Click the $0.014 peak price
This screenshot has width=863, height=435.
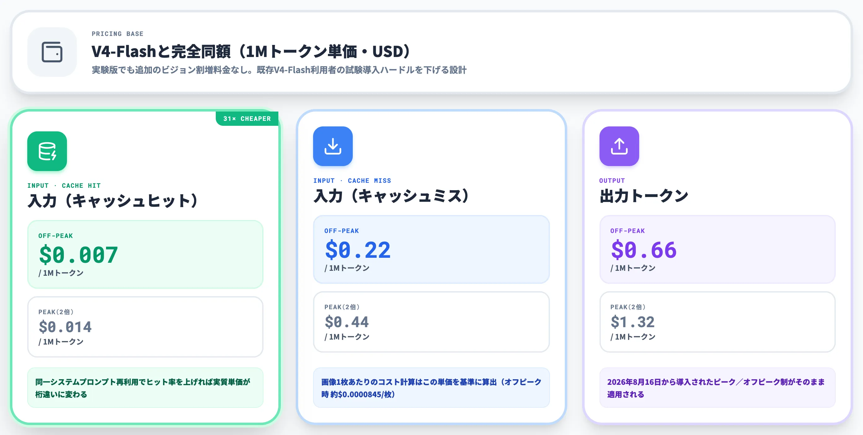coord(65,327)
